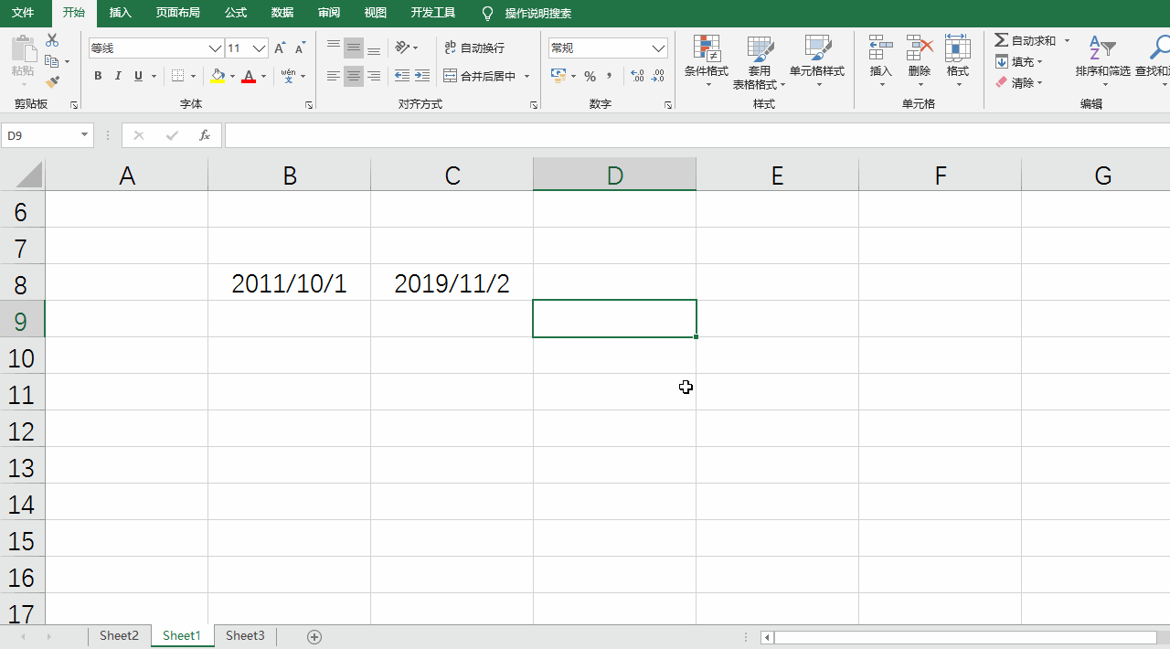
Task: Select the Format Painter brush
Action: [52, 82]
